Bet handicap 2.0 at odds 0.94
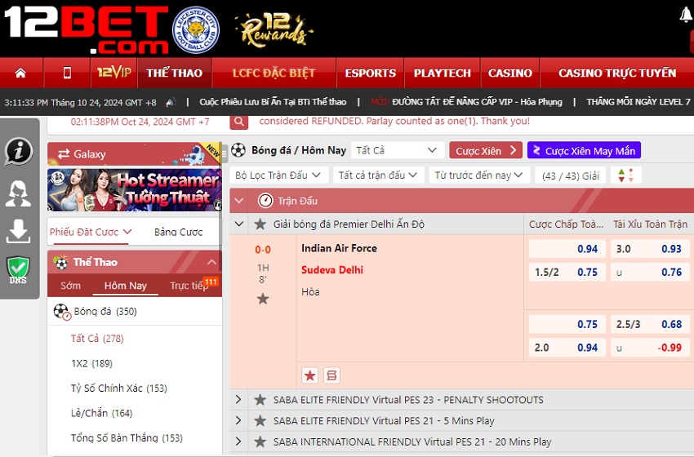694x457 pixels. click(567, 348)
